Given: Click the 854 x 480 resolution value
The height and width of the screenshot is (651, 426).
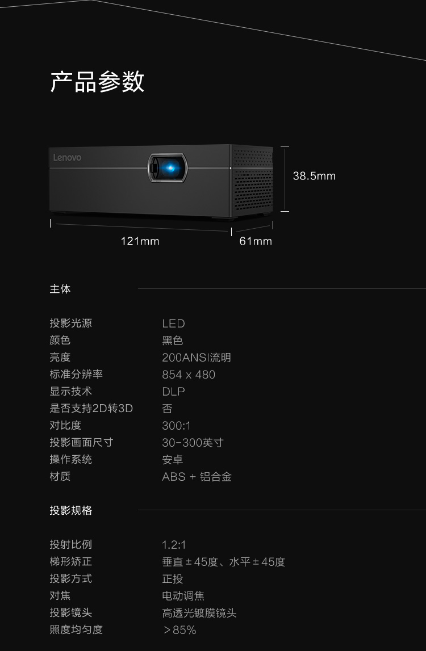Looking at the screenshot, I should click(x=189, y=375).
